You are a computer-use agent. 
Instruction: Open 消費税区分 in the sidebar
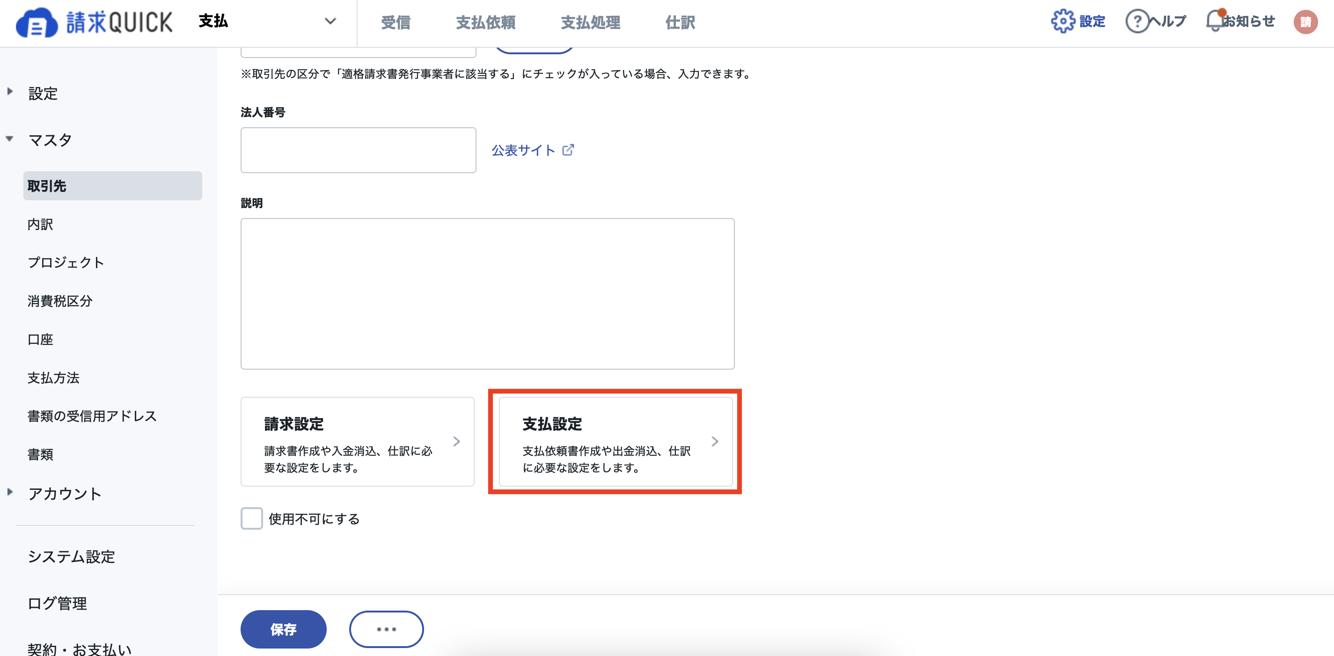click(59, 301)
